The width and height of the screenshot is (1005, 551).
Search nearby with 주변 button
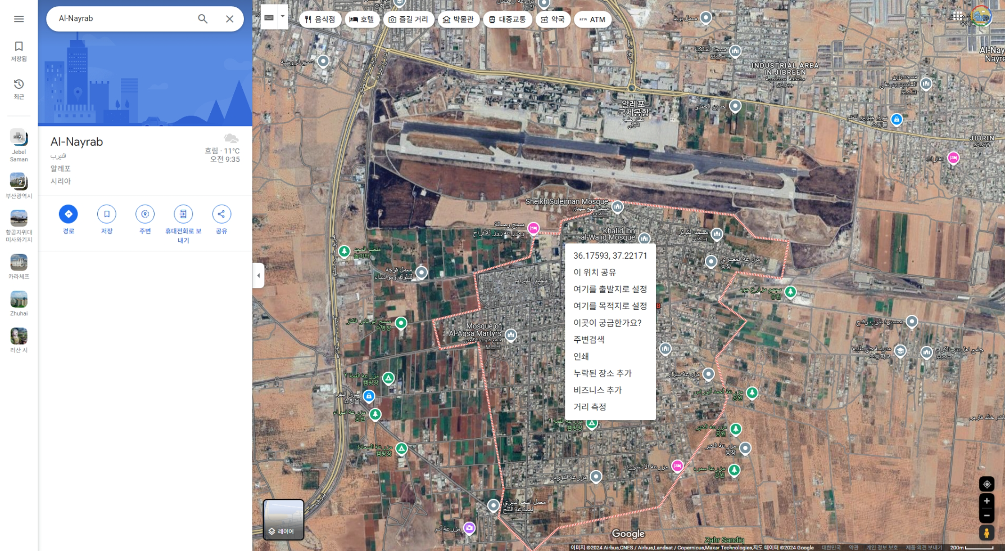(x=145, y=219)
